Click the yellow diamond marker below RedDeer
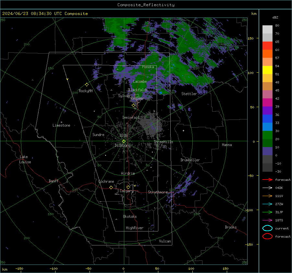 (x=134, y=105)
